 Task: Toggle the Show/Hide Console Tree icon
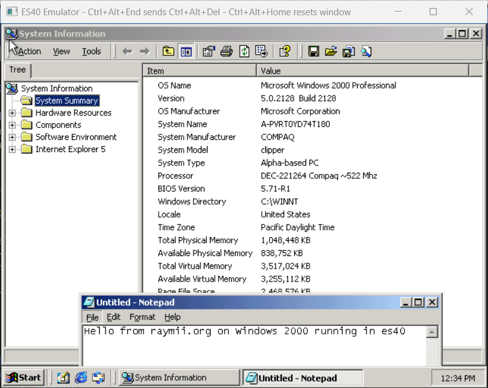point(186,51)
